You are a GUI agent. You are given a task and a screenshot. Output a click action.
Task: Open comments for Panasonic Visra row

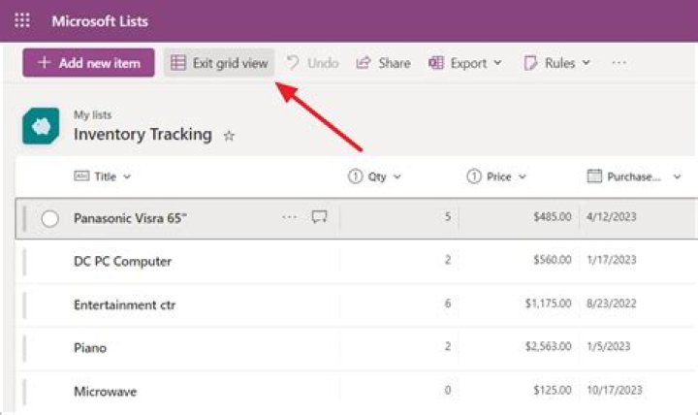point(319,217)
